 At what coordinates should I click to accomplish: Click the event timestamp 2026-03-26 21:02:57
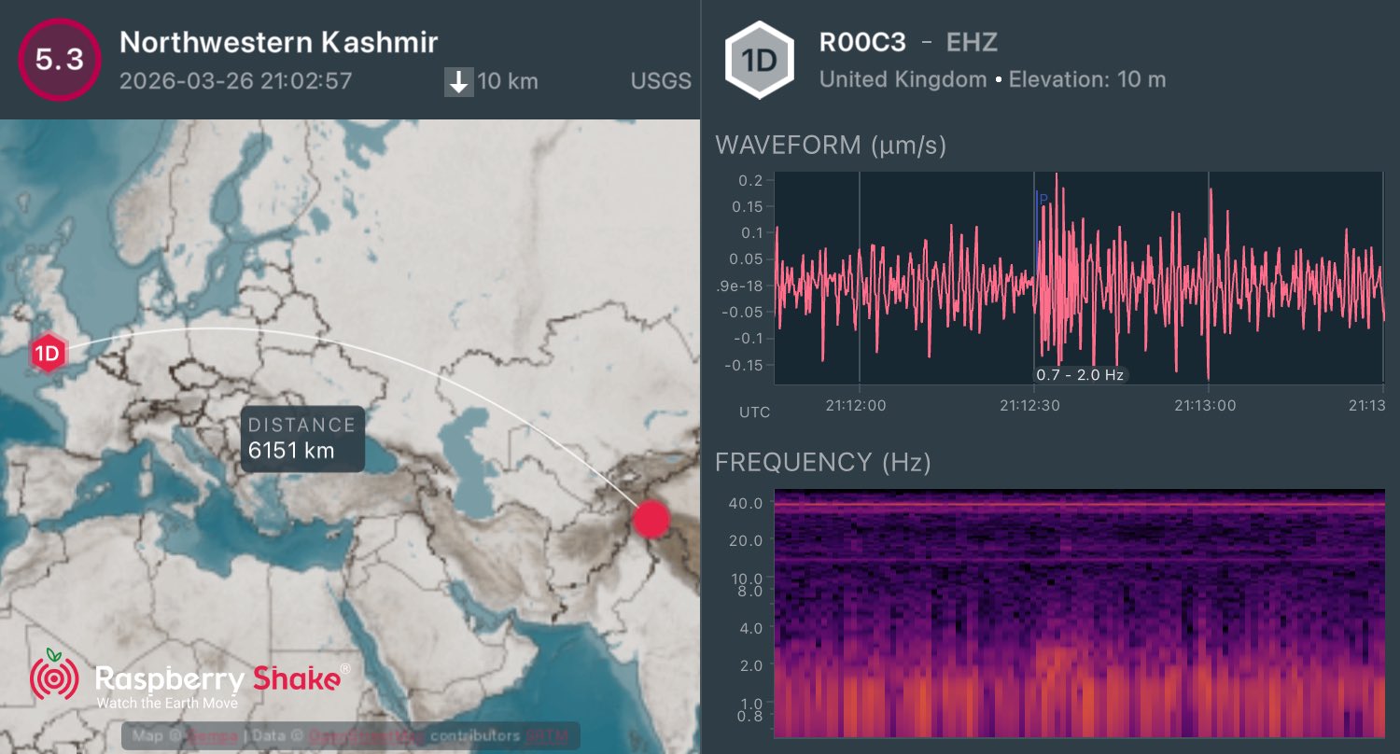pos(236,81)
